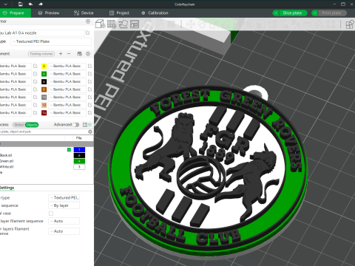Image resolution: width=355 pixels, height=266 pixels.
Task: Click the Print plate button
Action: click(332, 13)
